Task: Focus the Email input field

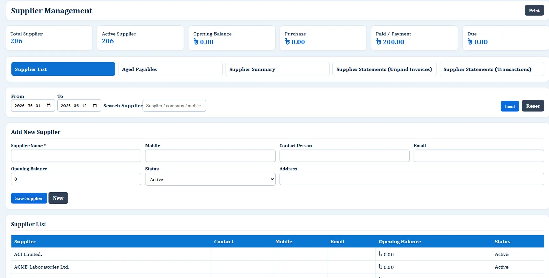Action: pyautogui.click(x=479, y=156)
